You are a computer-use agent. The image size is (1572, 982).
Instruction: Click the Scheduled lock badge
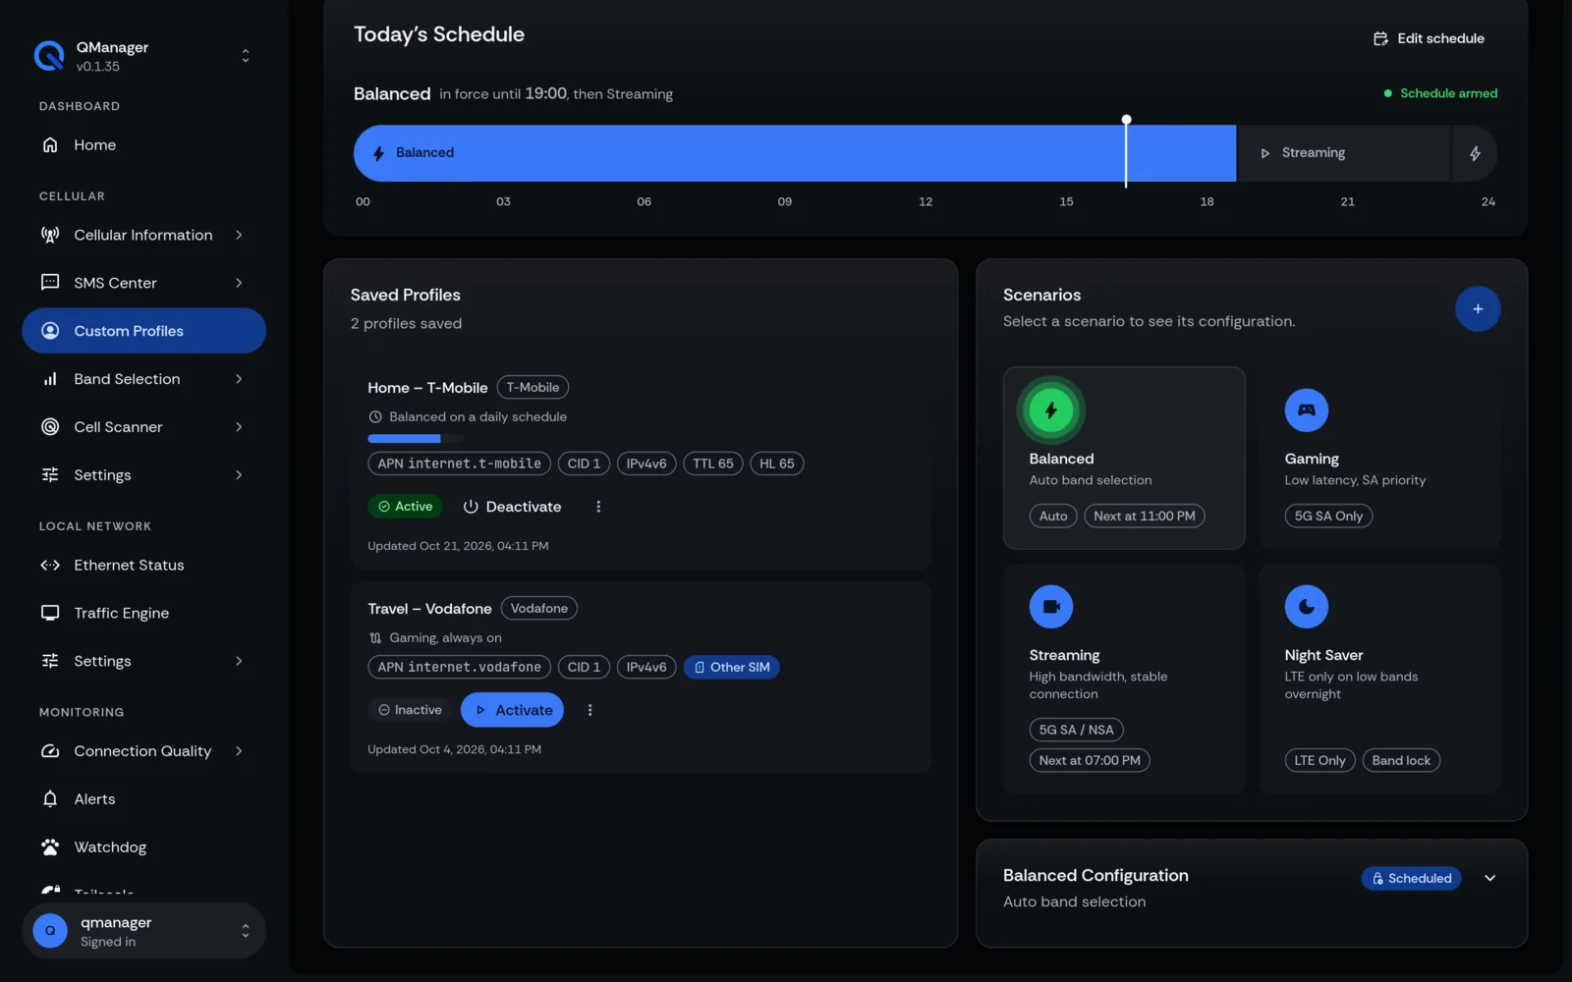tap(1411, 879)
